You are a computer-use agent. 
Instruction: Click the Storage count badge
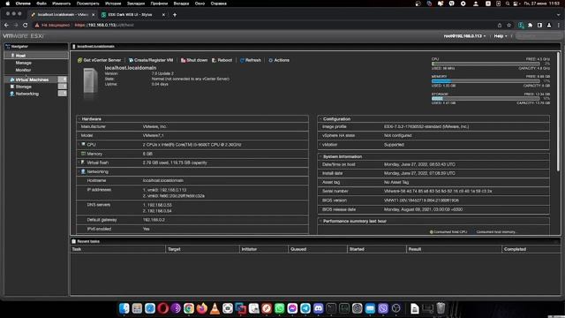coord(63,87)
